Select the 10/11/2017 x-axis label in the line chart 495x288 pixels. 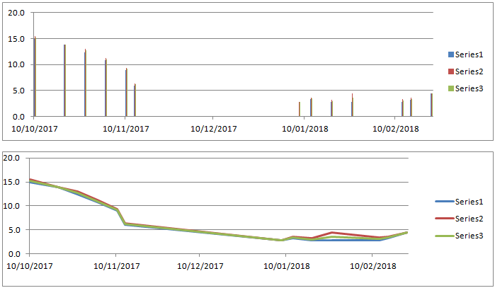(116, 266)
